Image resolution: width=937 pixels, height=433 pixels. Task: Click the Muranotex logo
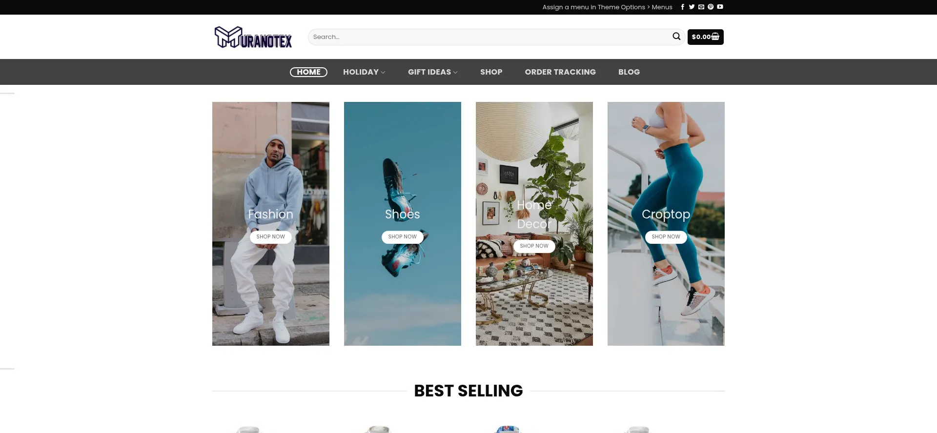[253, 37]
